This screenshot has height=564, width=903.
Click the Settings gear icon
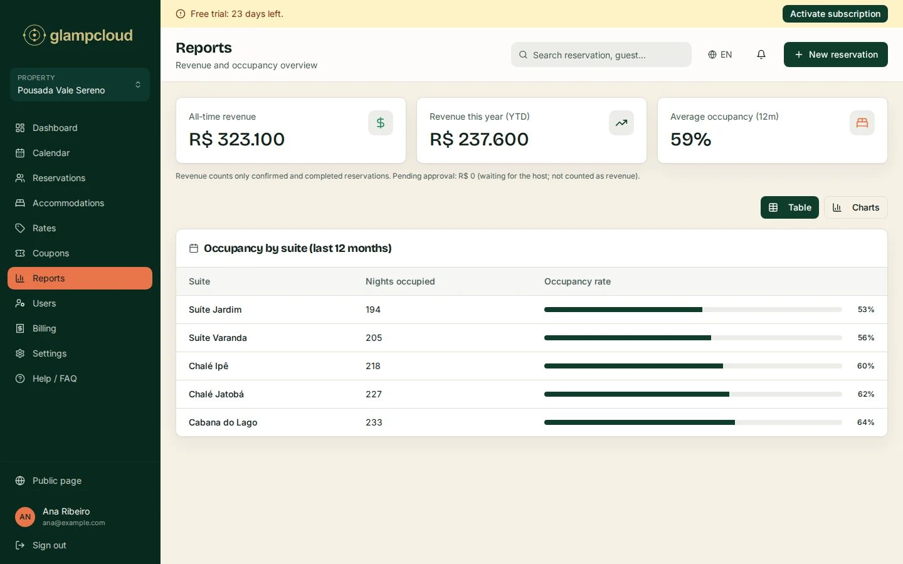(20, 353)
